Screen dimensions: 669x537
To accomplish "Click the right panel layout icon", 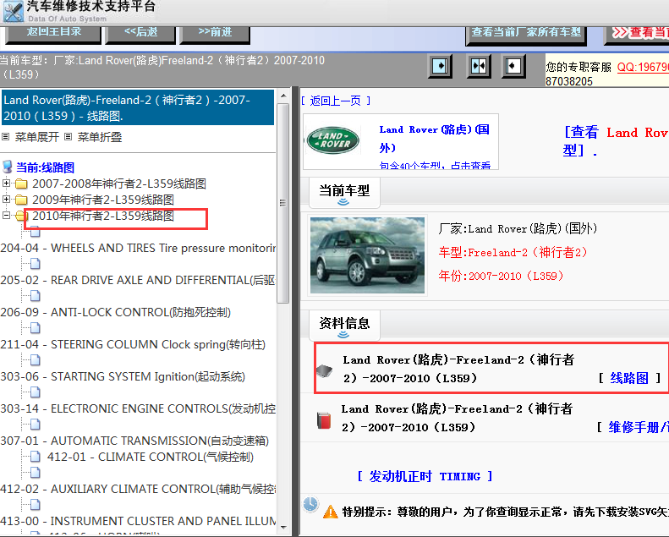I will pyautogui.click(x=513, y=66).
